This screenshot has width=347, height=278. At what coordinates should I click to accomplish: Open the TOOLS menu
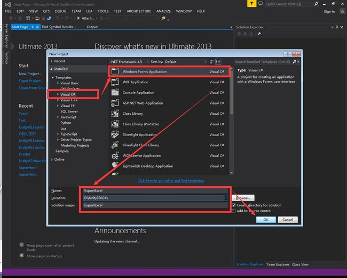click(103, 11)
